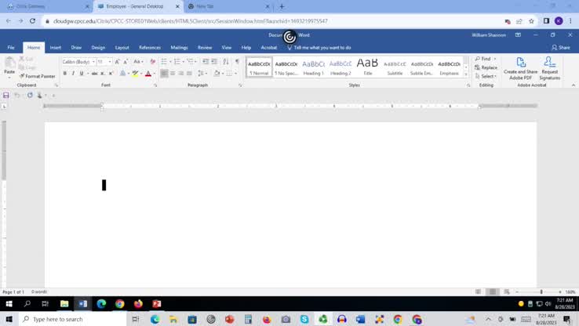Toggle Strikethrough formatting
Image resolution: width=579 pixels, height=326 pixels.
94,74
